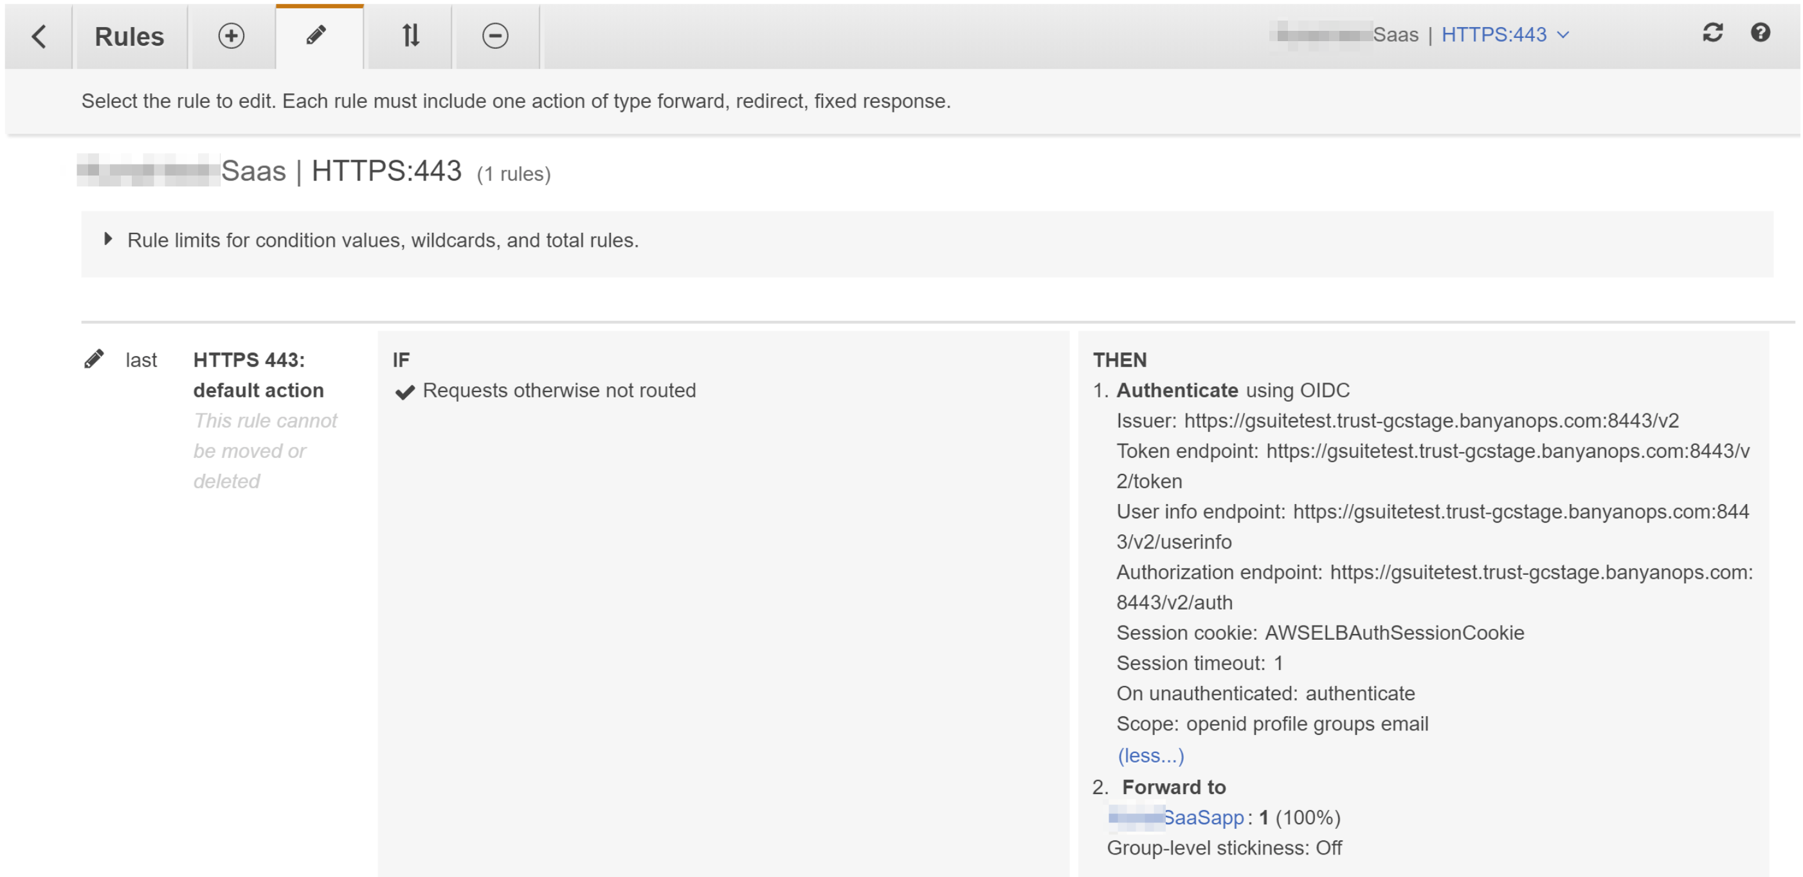Click Requests otherwise not routed checkmark
Image resolution: width=1803 pixels, height=877 pixels.
(404, 392)
